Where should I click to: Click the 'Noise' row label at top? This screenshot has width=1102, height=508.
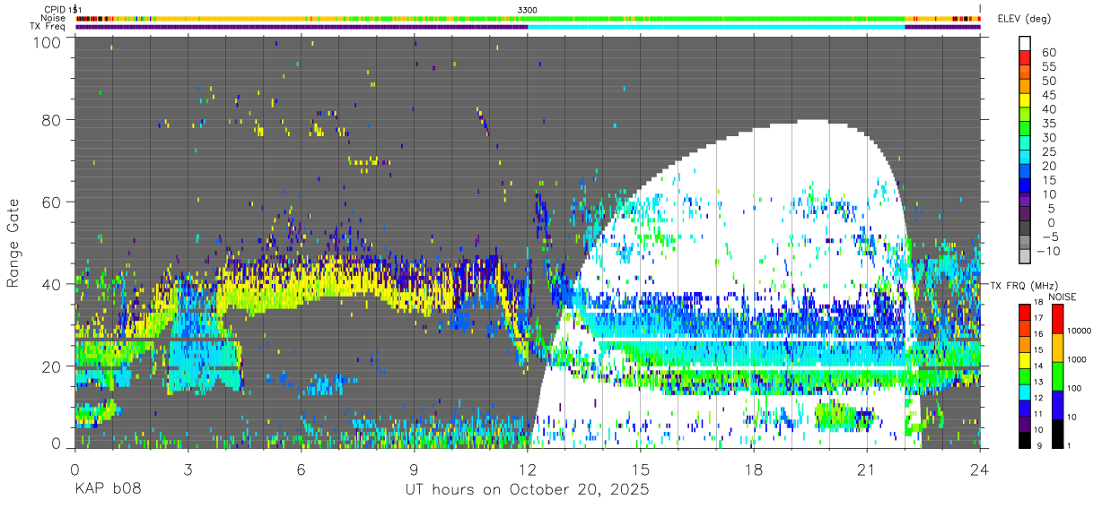[53, 18]
